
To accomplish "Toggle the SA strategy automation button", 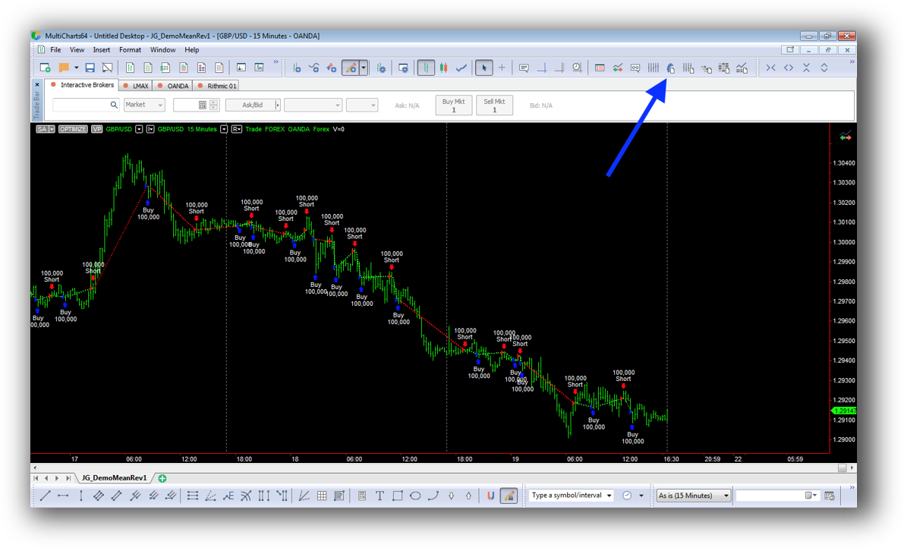I will [45, 130].
